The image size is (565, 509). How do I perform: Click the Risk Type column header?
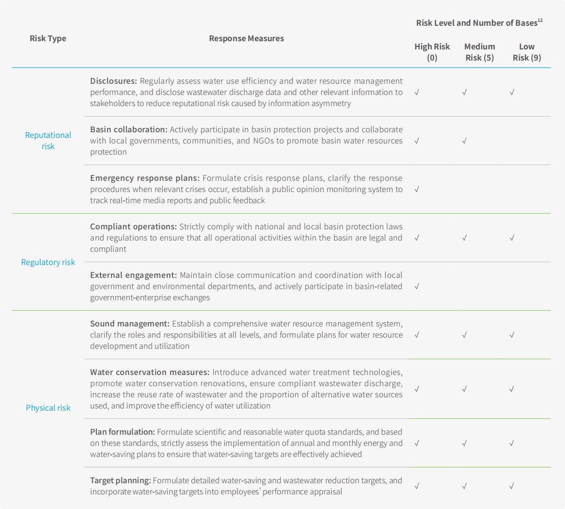[x=48, y=39]
